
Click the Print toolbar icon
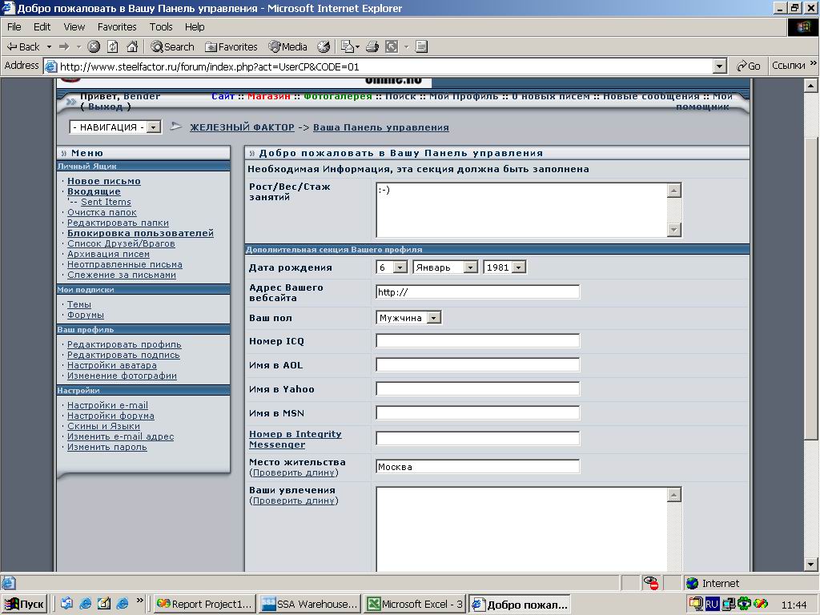(373, 46)
